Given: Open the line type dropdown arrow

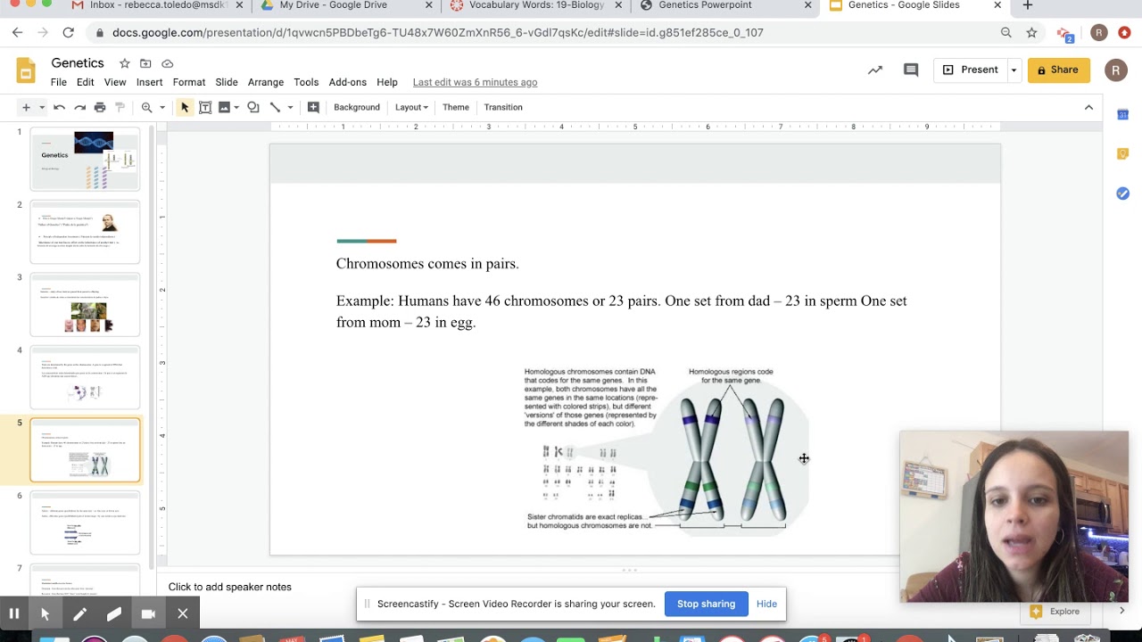Looking at the screenshot, I should pyautogui.click(x=290, y=108).
